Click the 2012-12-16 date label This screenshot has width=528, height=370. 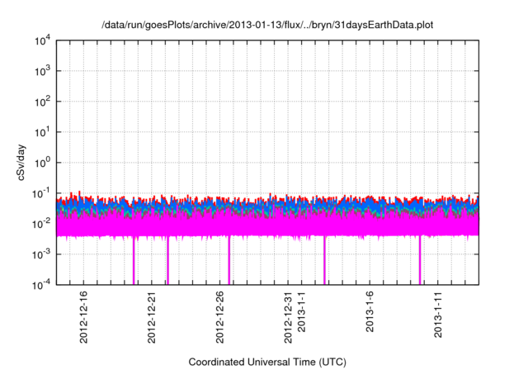[x=83, y=317]
